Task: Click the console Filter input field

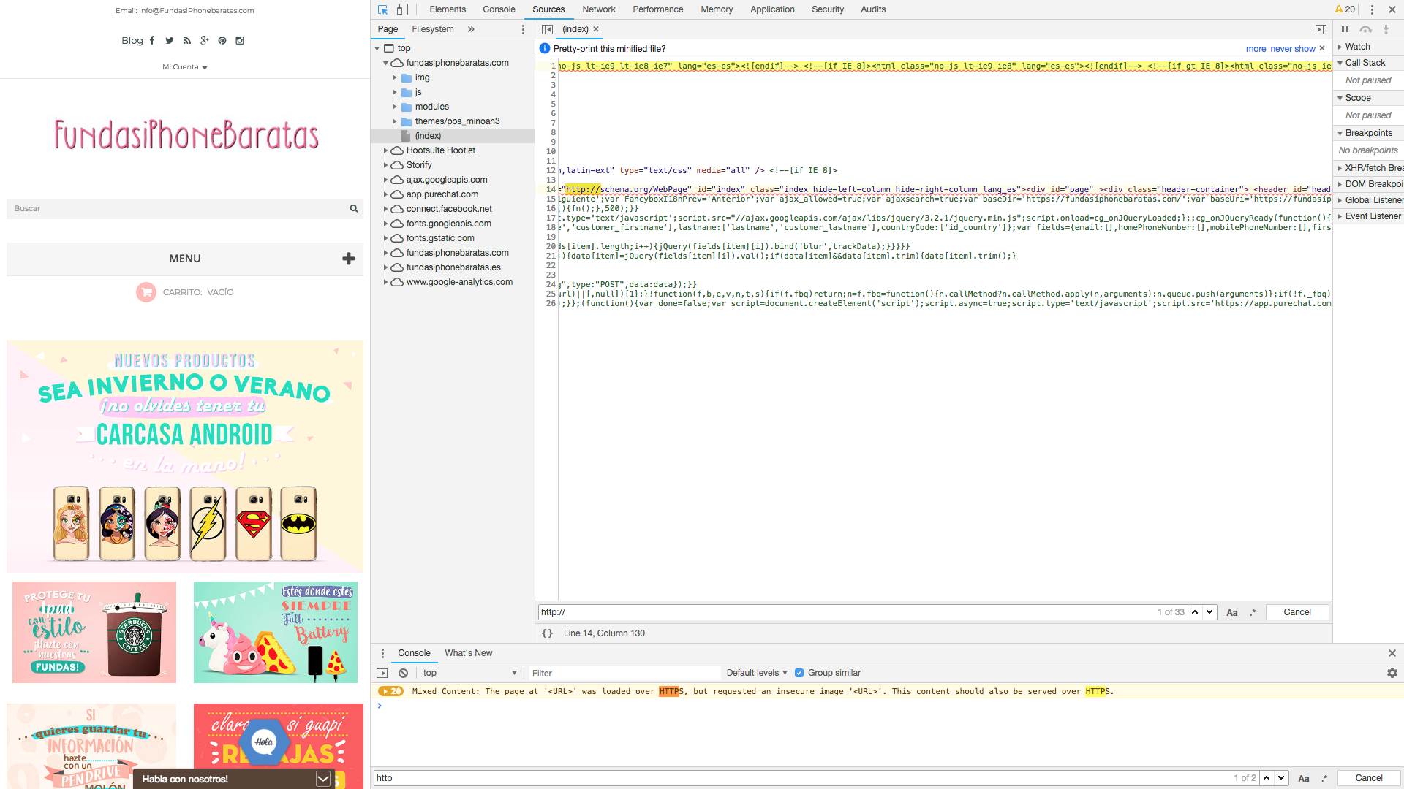Action: (624, 673)
